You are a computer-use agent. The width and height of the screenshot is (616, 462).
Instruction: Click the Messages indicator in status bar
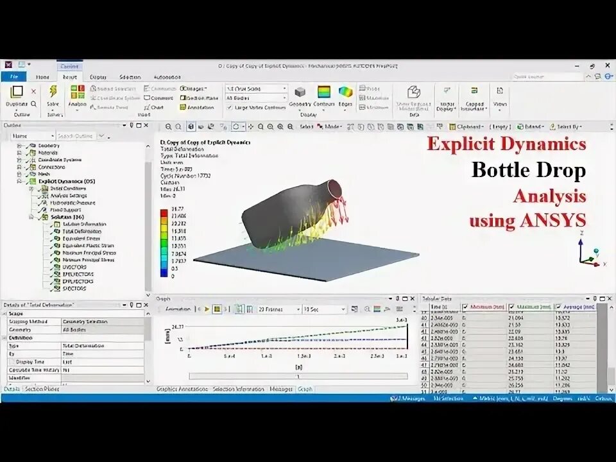pos(408,398)
